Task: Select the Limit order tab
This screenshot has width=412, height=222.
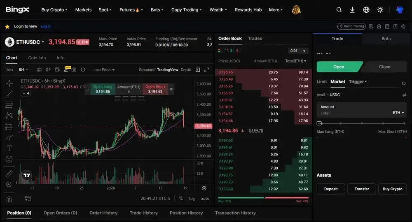Action: [322, 81]
